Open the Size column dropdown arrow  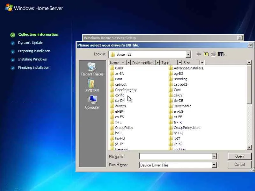[x=202, y=63]
